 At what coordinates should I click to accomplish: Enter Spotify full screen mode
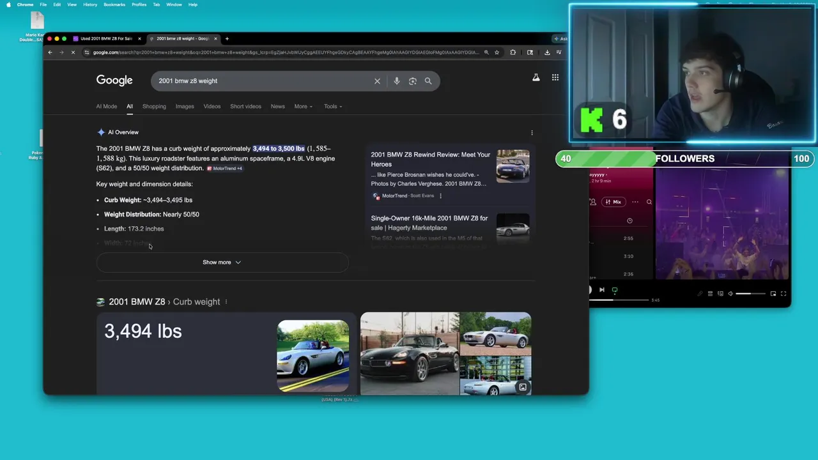[783, 294]
